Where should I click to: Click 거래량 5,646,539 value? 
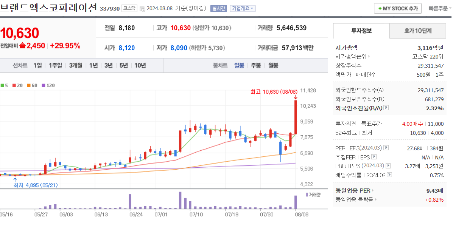pyautogui.click(x=291, y=28)
